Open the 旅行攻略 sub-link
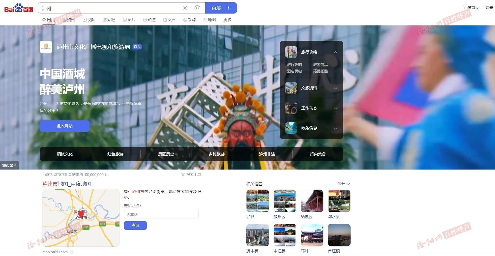 pos(294,65)
